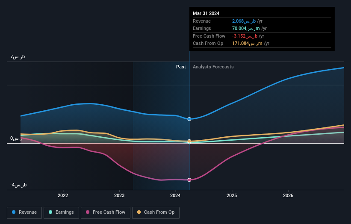Click the 2026 x-axis label

288,195
